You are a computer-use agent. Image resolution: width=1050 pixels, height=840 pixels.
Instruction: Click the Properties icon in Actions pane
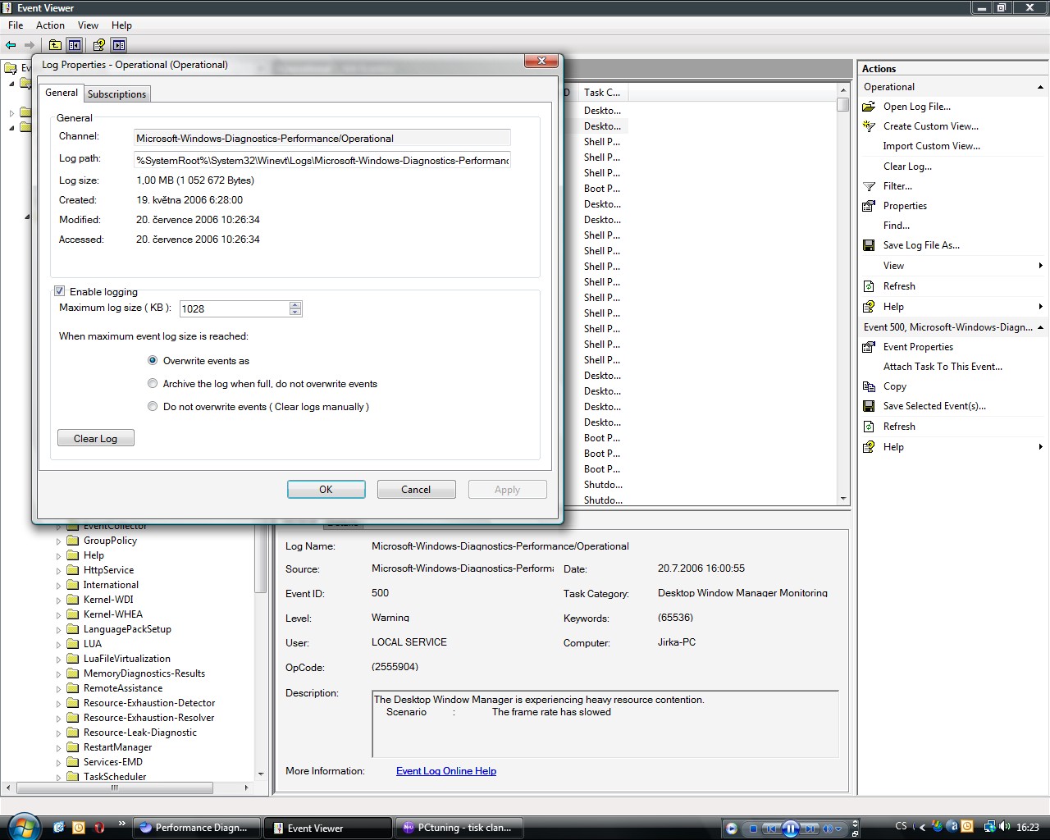tap(870, 206)
